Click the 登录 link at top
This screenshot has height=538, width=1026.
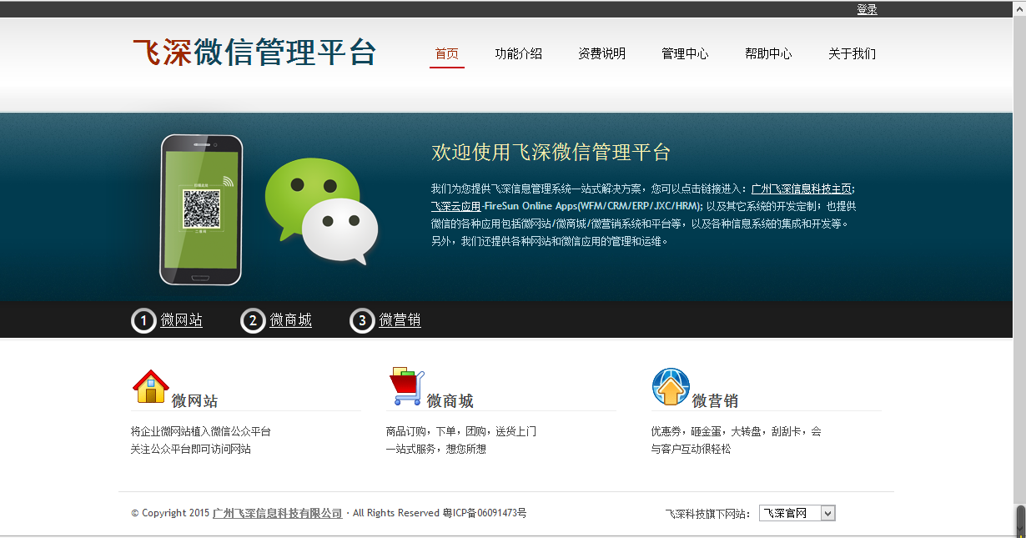(x=867, y=9)
